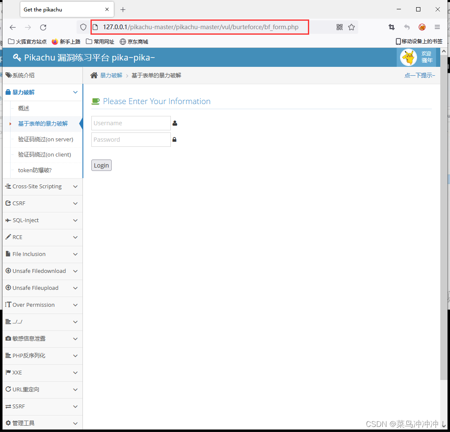The width and height of the screenshot is (450, 432).
Task: Click the key icon beside Pikachu title
Action: pos(17,58)
